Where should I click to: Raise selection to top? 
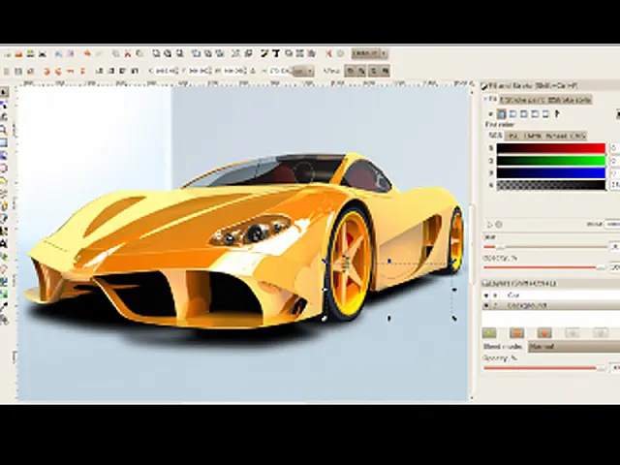(x=135, y=71)
